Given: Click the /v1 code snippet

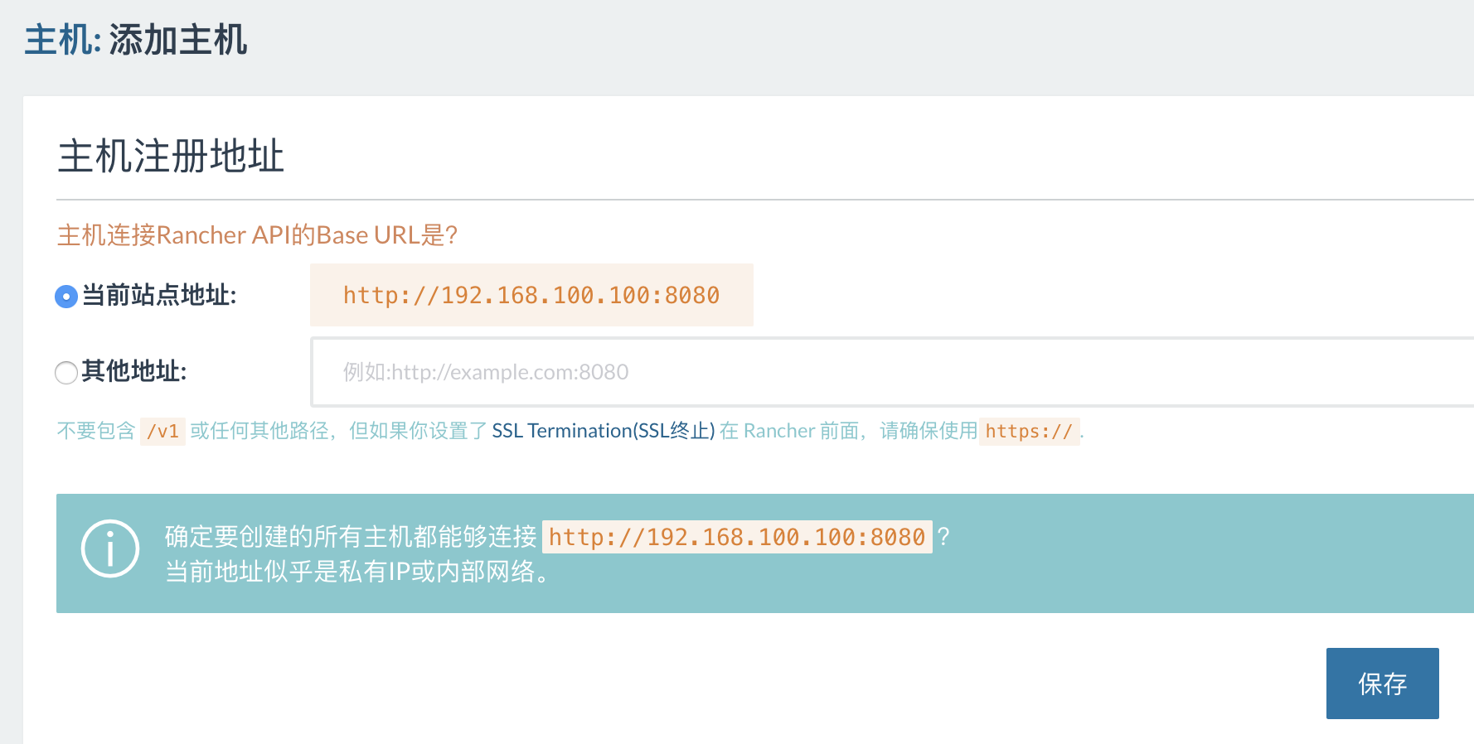Looking at the screenshot, I should [x=162, y=432].
